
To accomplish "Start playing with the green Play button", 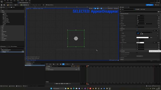I will 21,5.
